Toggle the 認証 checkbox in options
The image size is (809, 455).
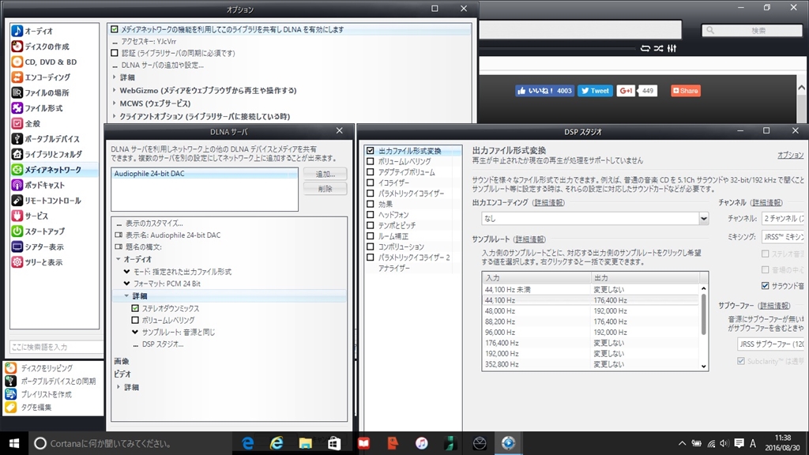pos(115,53)
